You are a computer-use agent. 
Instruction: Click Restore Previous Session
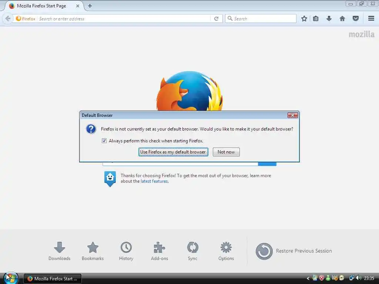coord(294,251)
